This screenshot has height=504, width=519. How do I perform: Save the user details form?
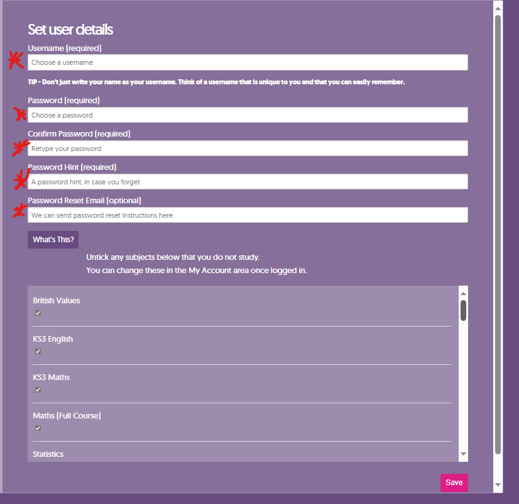454,483
